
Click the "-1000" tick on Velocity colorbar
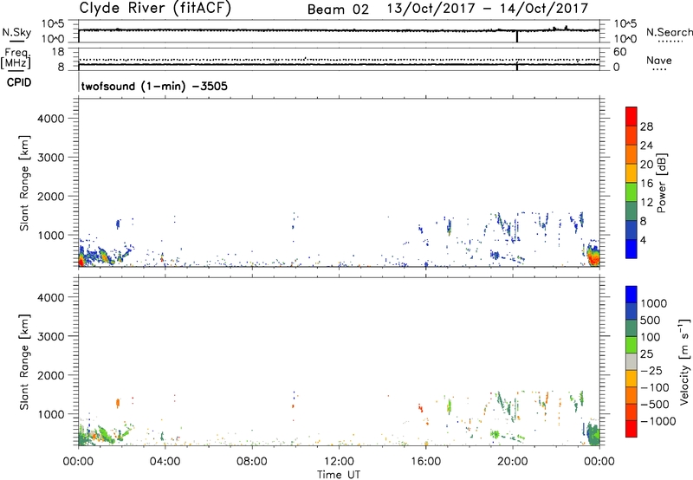(657, 421)
